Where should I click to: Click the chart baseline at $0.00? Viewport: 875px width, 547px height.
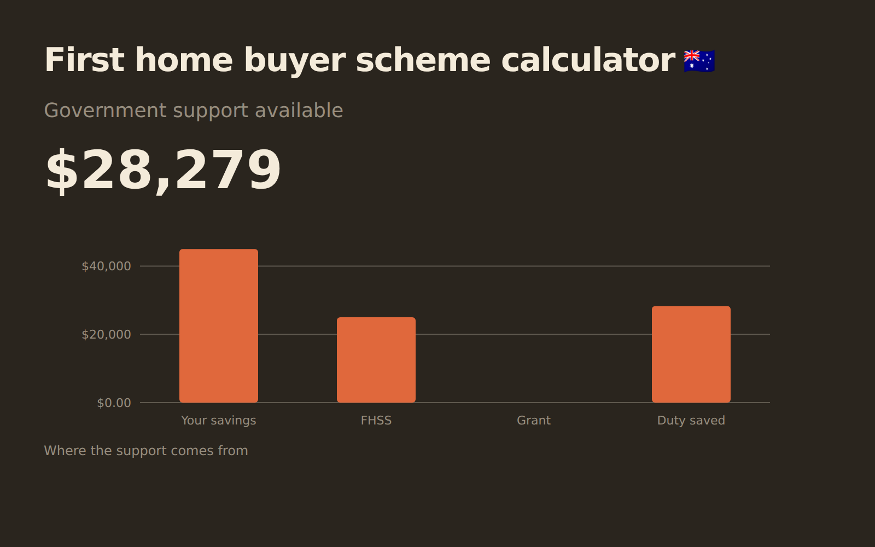[455, 403]
